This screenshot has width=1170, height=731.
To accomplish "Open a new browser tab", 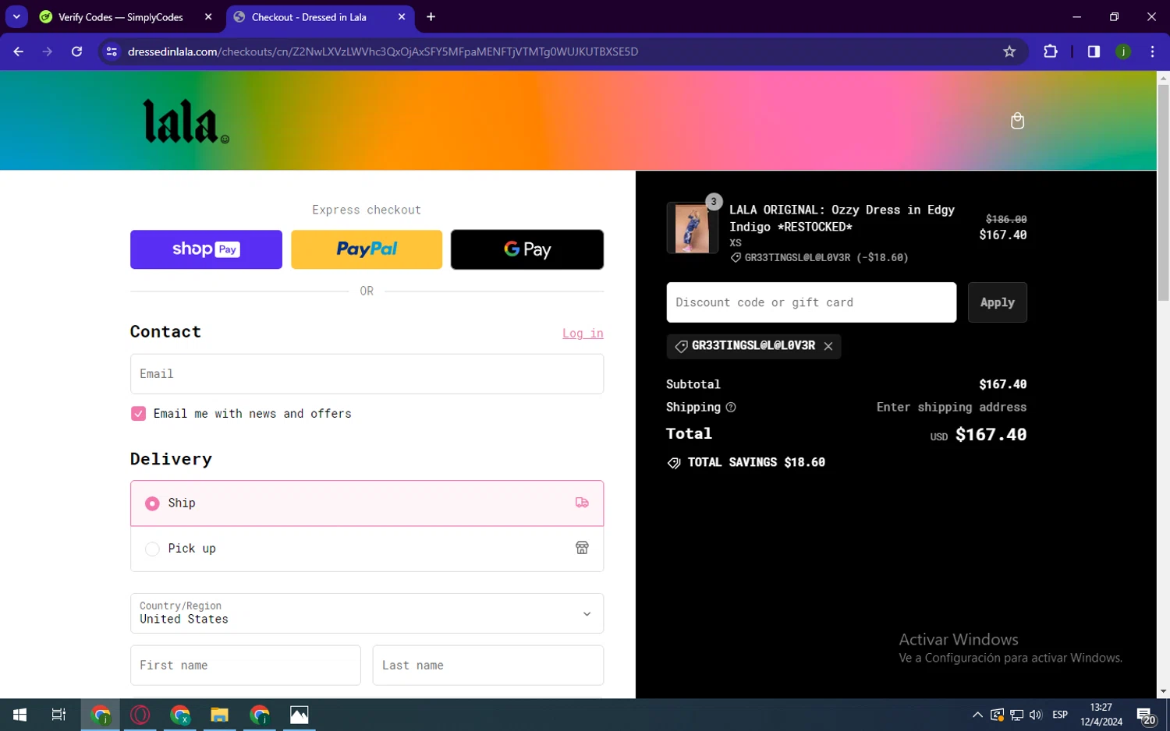I will tap(431, 16).
